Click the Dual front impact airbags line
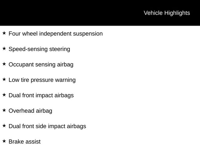 [41, 95]
